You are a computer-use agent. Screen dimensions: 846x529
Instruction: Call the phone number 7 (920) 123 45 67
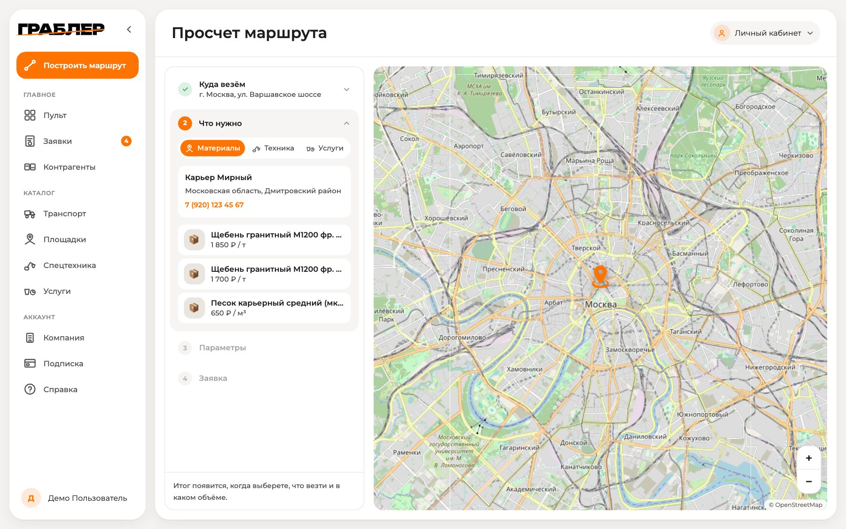pyautogui.click(x=214, y=205)
